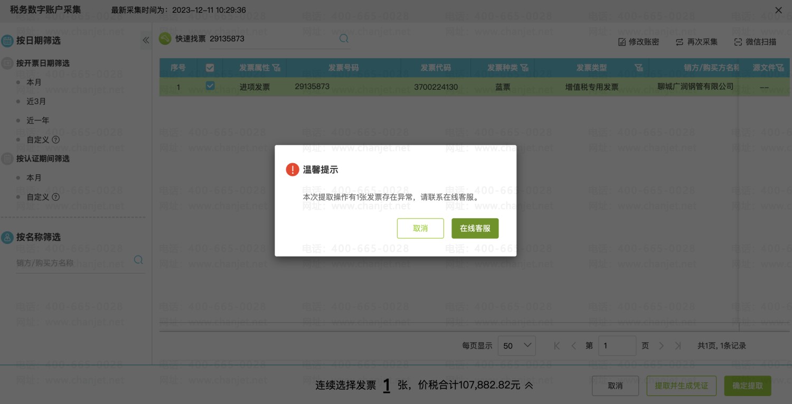This screenshot has height=404, width=792.
Task: Click the search icon in 按名称筛选 field
Action: pos(138,260)
